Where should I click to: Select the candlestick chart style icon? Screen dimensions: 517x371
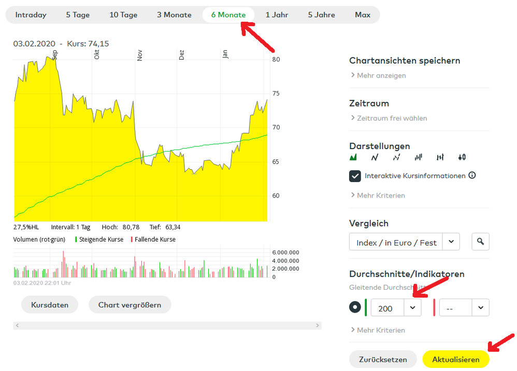click(x=462, y=157)
